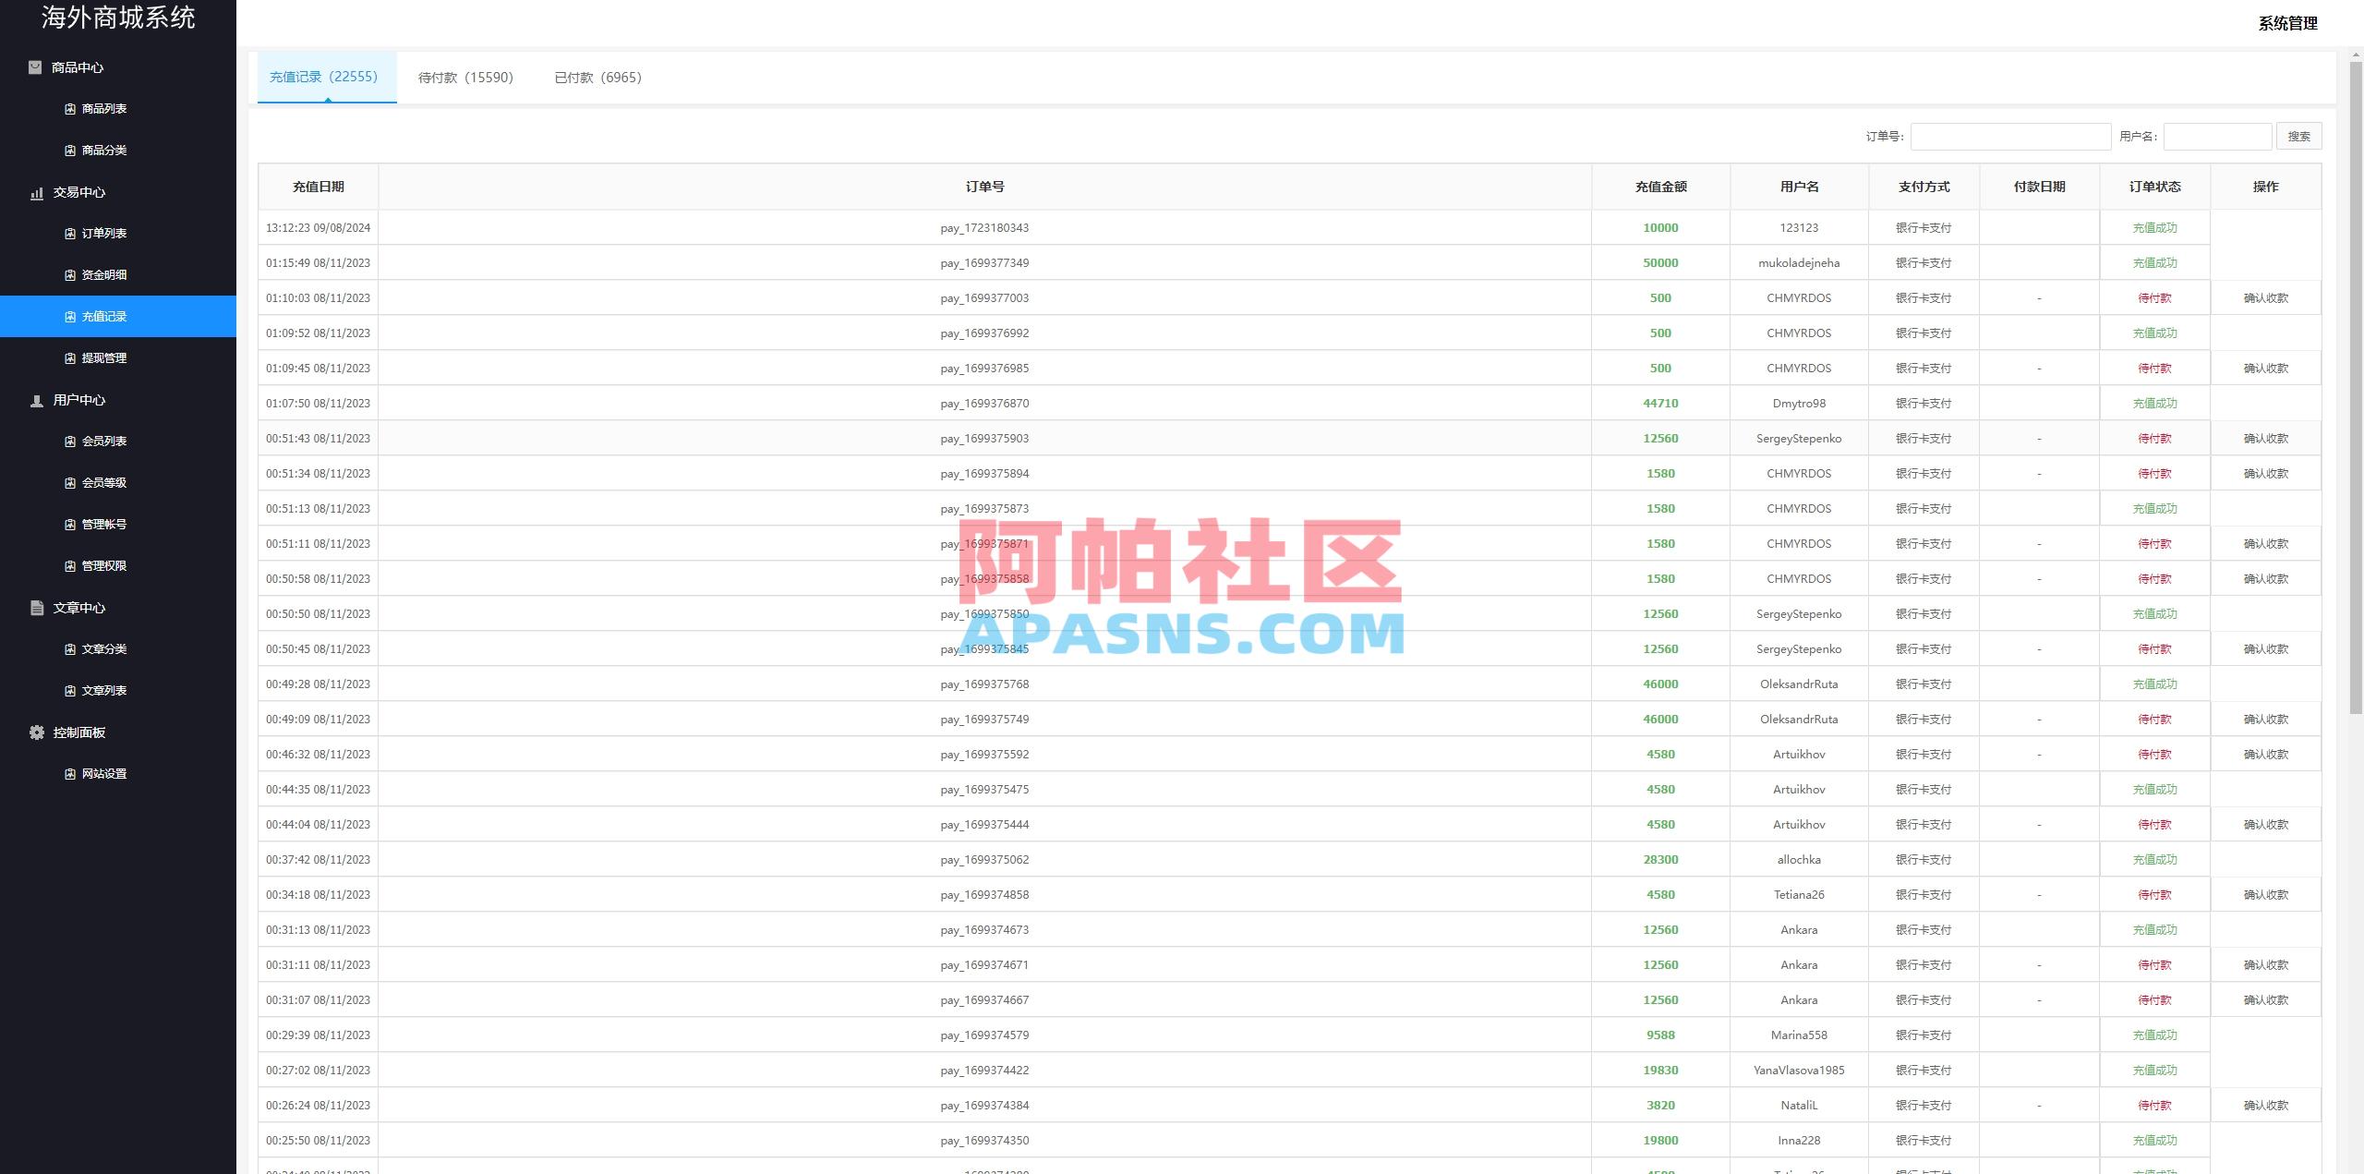Open 会员列表 under 用户中心
The width and height of the screenshot is (2364, 1174).
[104, 441]
